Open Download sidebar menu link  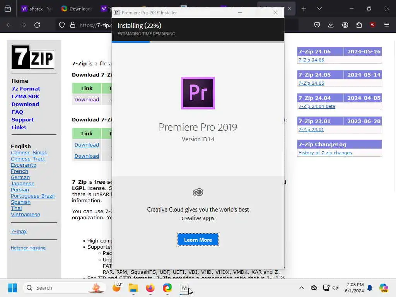(x=25, y=104)
